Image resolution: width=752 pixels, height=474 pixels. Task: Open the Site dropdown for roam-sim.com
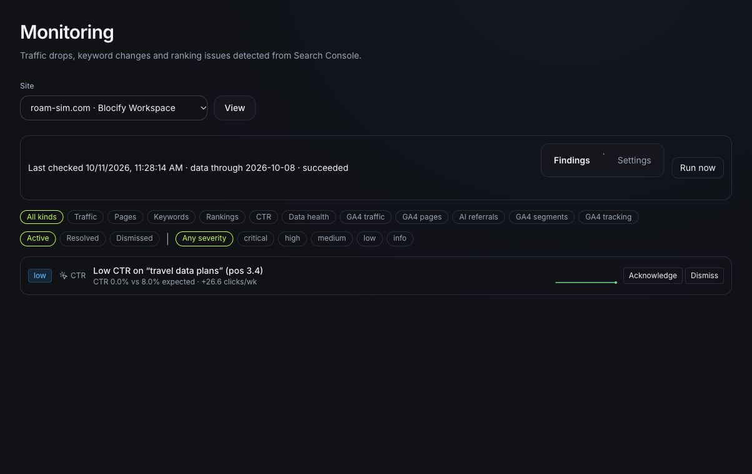(114, 108)
